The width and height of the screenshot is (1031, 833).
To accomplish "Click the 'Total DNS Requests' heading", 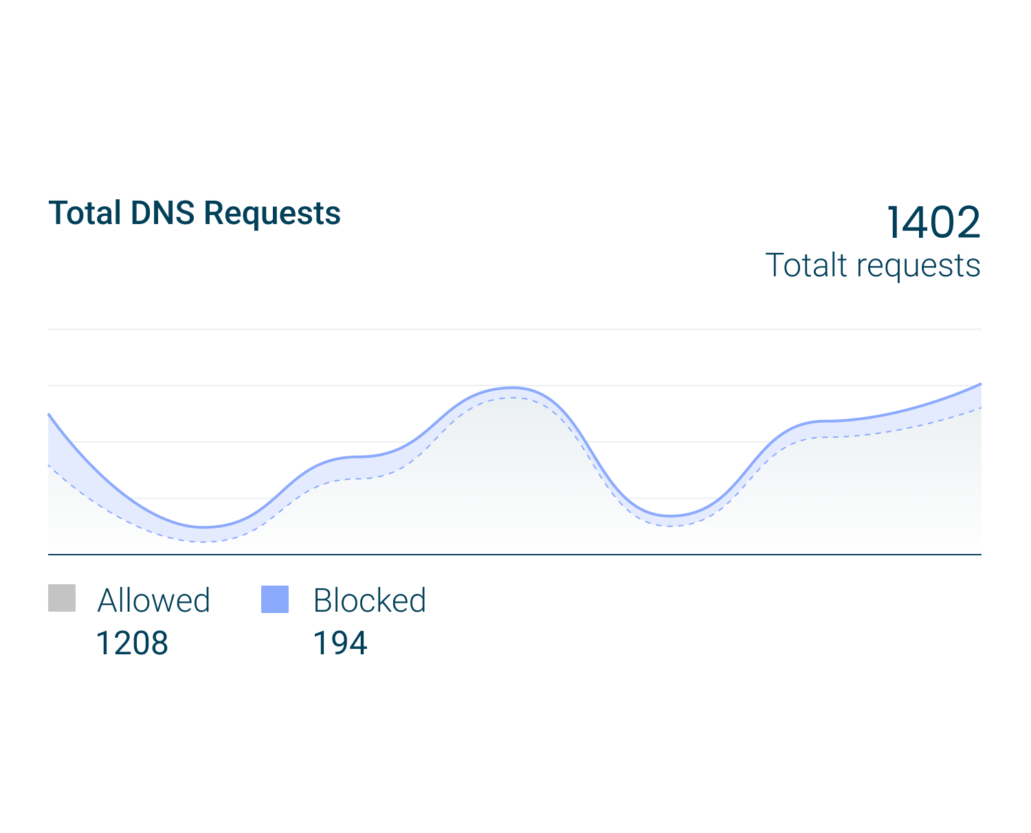I will click(195, 213).
